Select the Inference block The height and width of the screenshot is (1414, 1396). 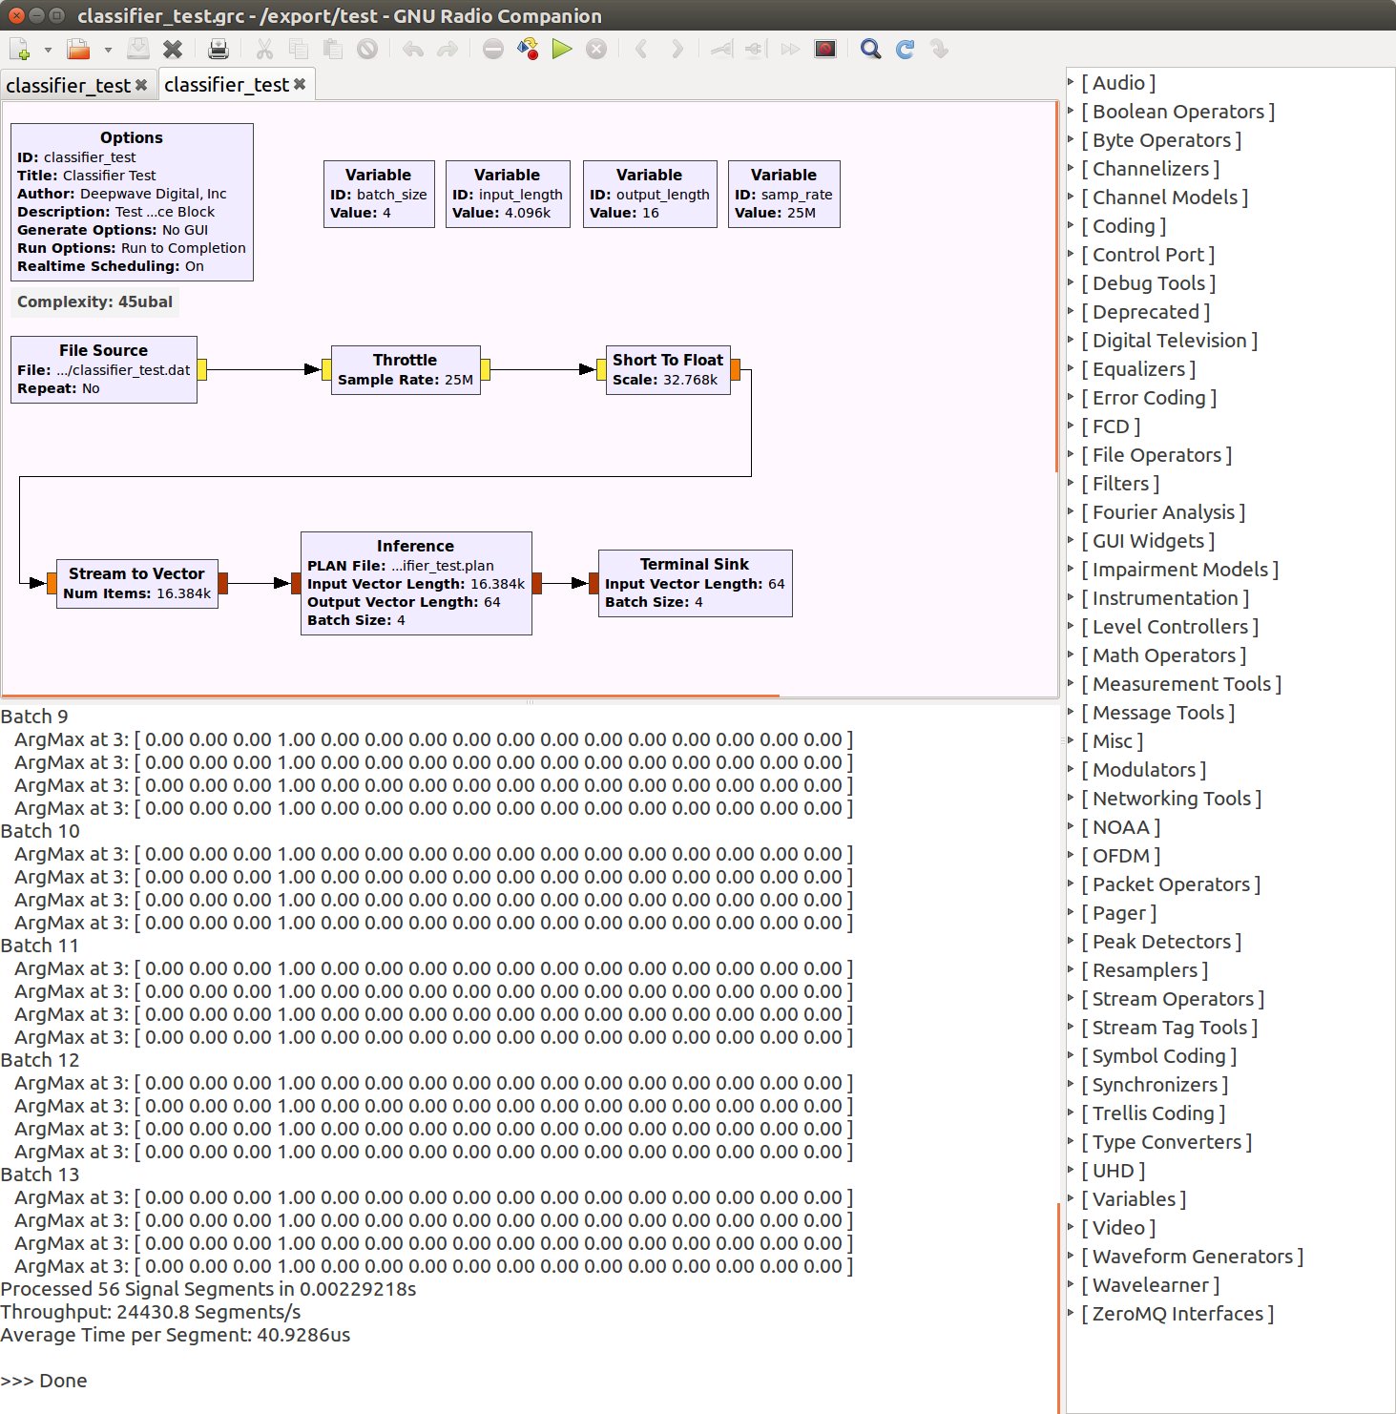416,583
